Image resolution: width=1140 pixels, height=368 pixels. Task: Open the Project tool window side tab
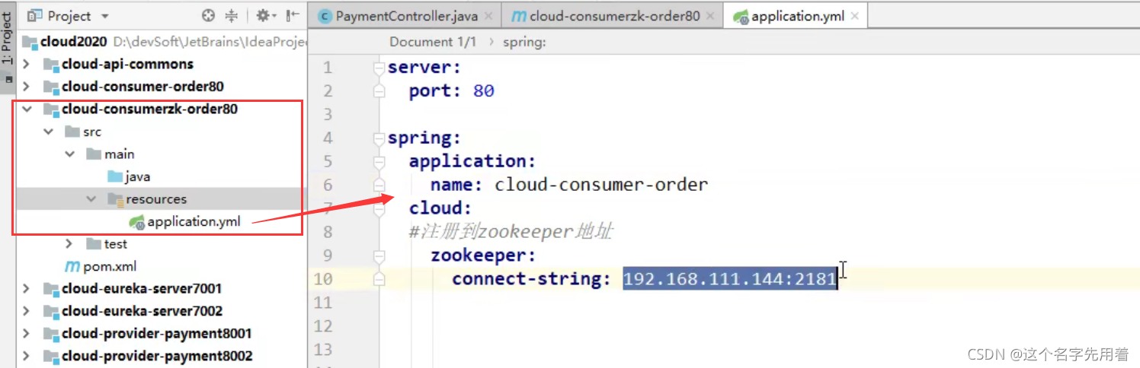(x=7, y=36)
